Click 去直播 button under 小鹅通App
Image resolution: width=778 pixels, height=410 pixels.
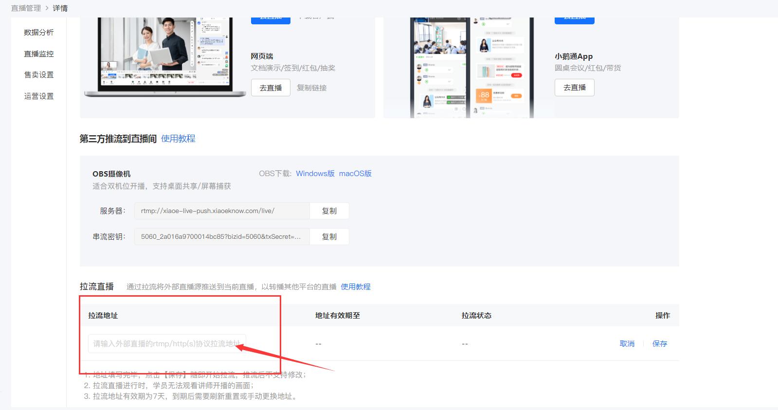click(x=574, y=88)
